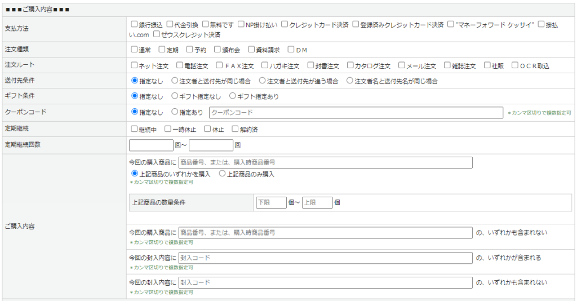Enable the ゼウスクレジット決済 checkbox

[x=157, y=34]
